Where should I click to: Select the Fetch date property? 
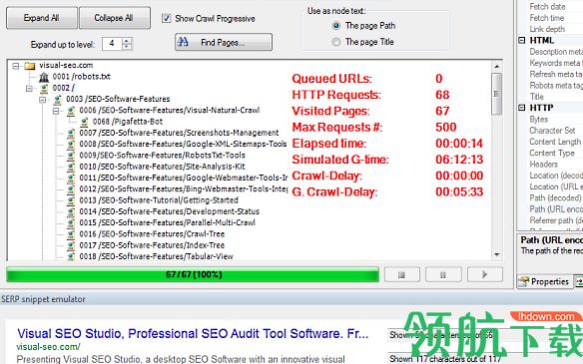547,7
